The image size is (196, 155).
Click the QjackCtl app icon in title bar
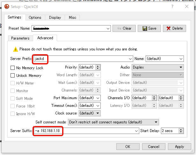click(x=7, y=6)
